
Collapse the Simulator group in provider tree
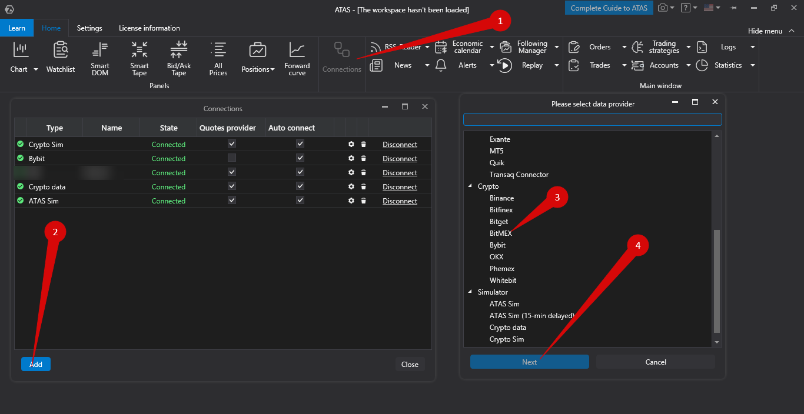click(470, 292)
